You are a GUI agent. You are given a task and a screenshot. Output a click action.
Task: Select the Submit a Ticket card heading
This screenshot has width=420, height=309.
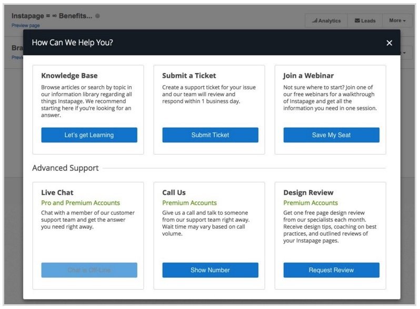point(189,76)
